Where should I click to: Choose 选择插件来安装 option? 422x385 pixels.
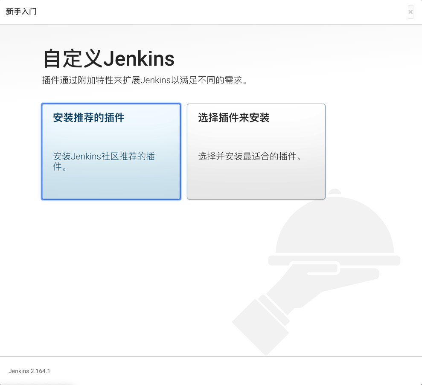click(256, 151)
